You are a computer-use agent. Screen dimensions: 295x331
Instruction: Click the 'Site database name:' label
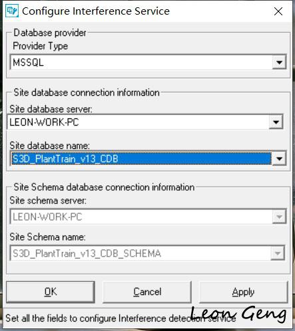50,146
